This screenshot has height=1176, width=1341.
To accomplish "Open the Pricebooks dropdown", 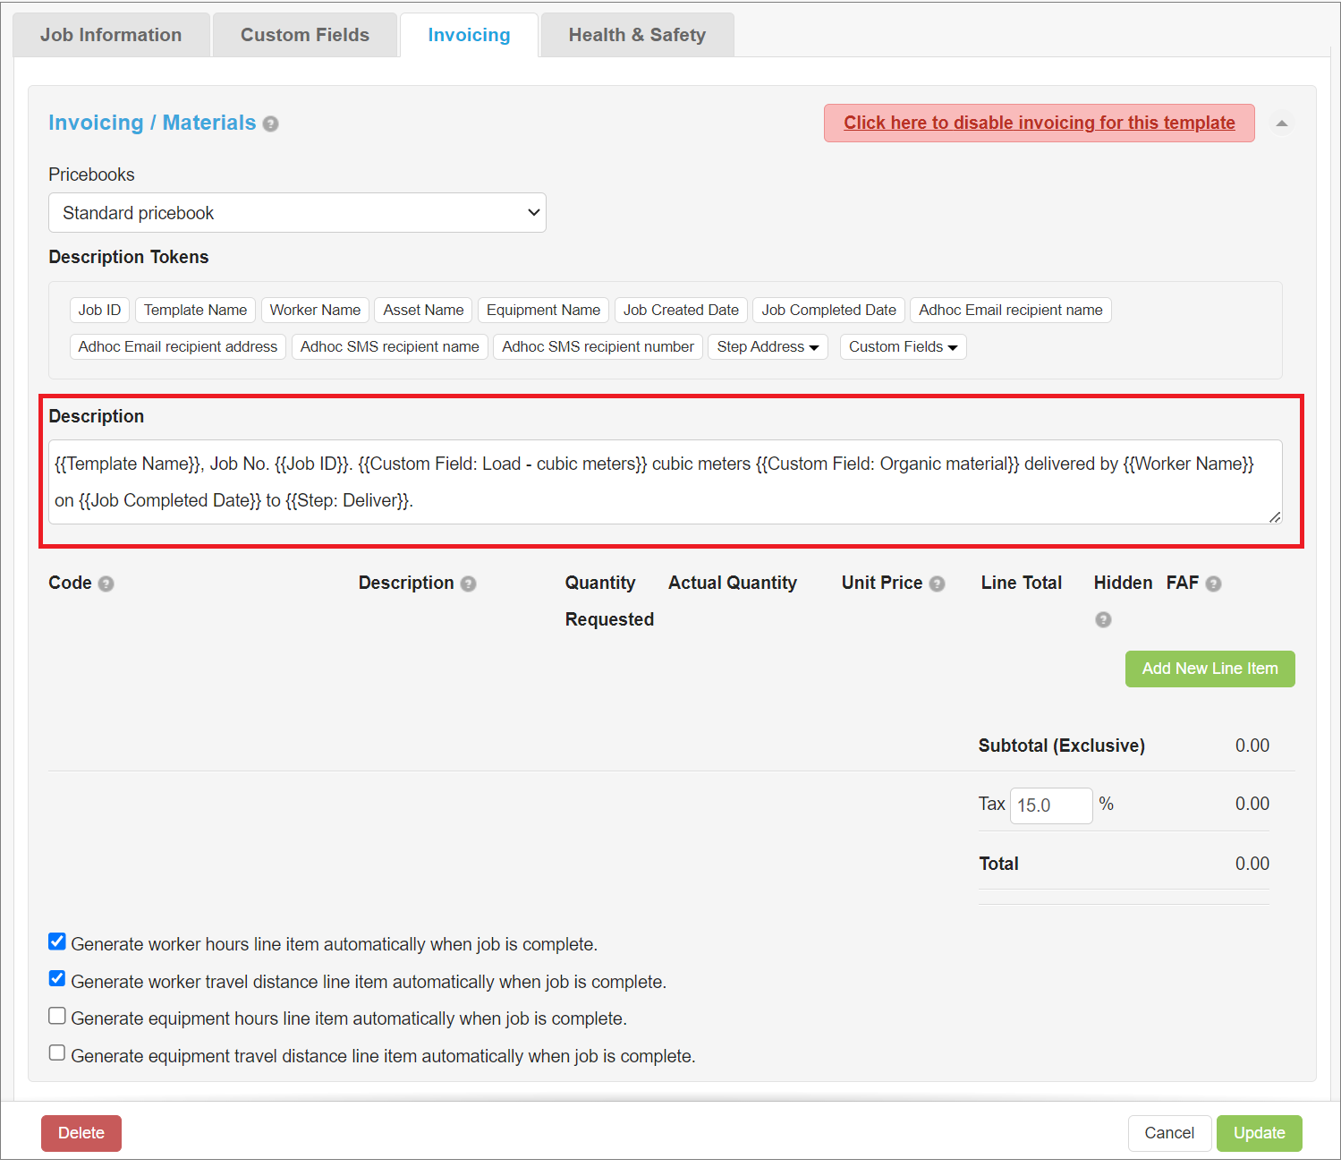I will (297, 213).
